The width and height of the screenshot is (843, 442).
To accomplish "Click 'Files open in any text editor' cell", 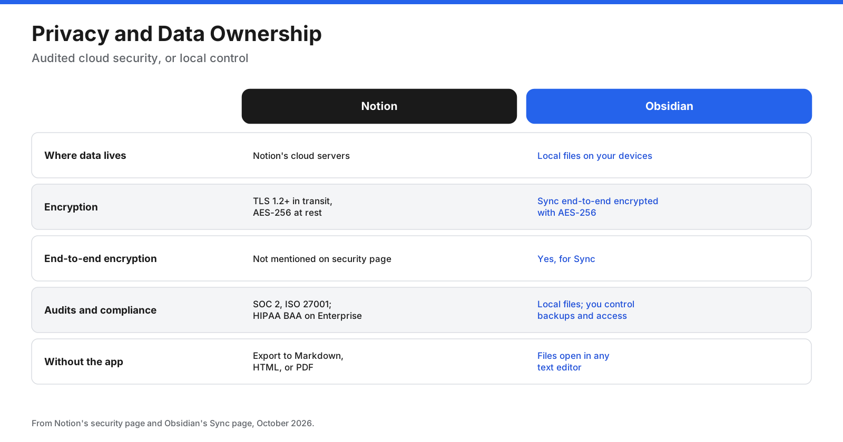I will (x=573, y=361).
